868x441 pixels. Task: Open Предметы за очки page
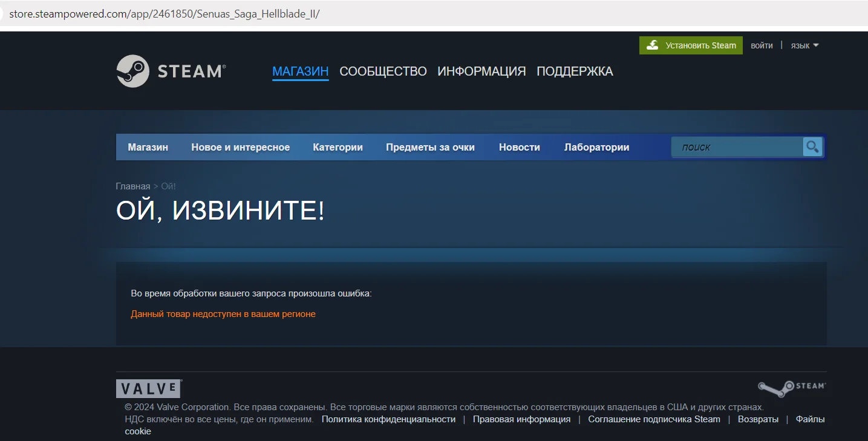[430, 147]
